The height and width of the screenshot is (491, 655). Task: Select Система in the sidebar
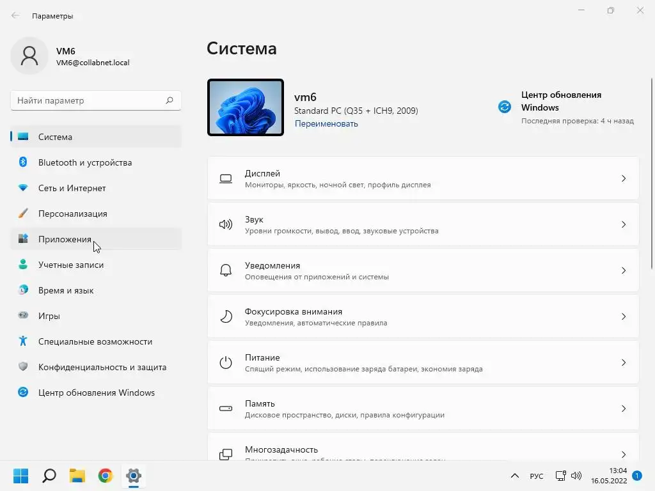coord(96,137)
